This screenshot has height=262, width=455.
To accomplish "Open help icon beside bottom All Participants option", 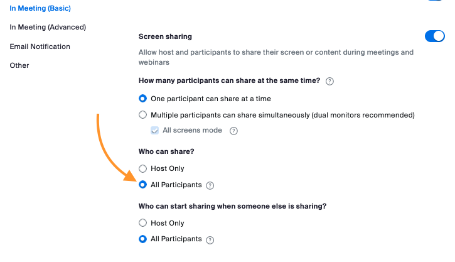I will (x=210, y=239).
